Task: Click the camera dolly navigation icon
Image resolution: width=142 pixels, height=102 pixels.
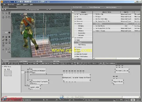Action: 3,49
